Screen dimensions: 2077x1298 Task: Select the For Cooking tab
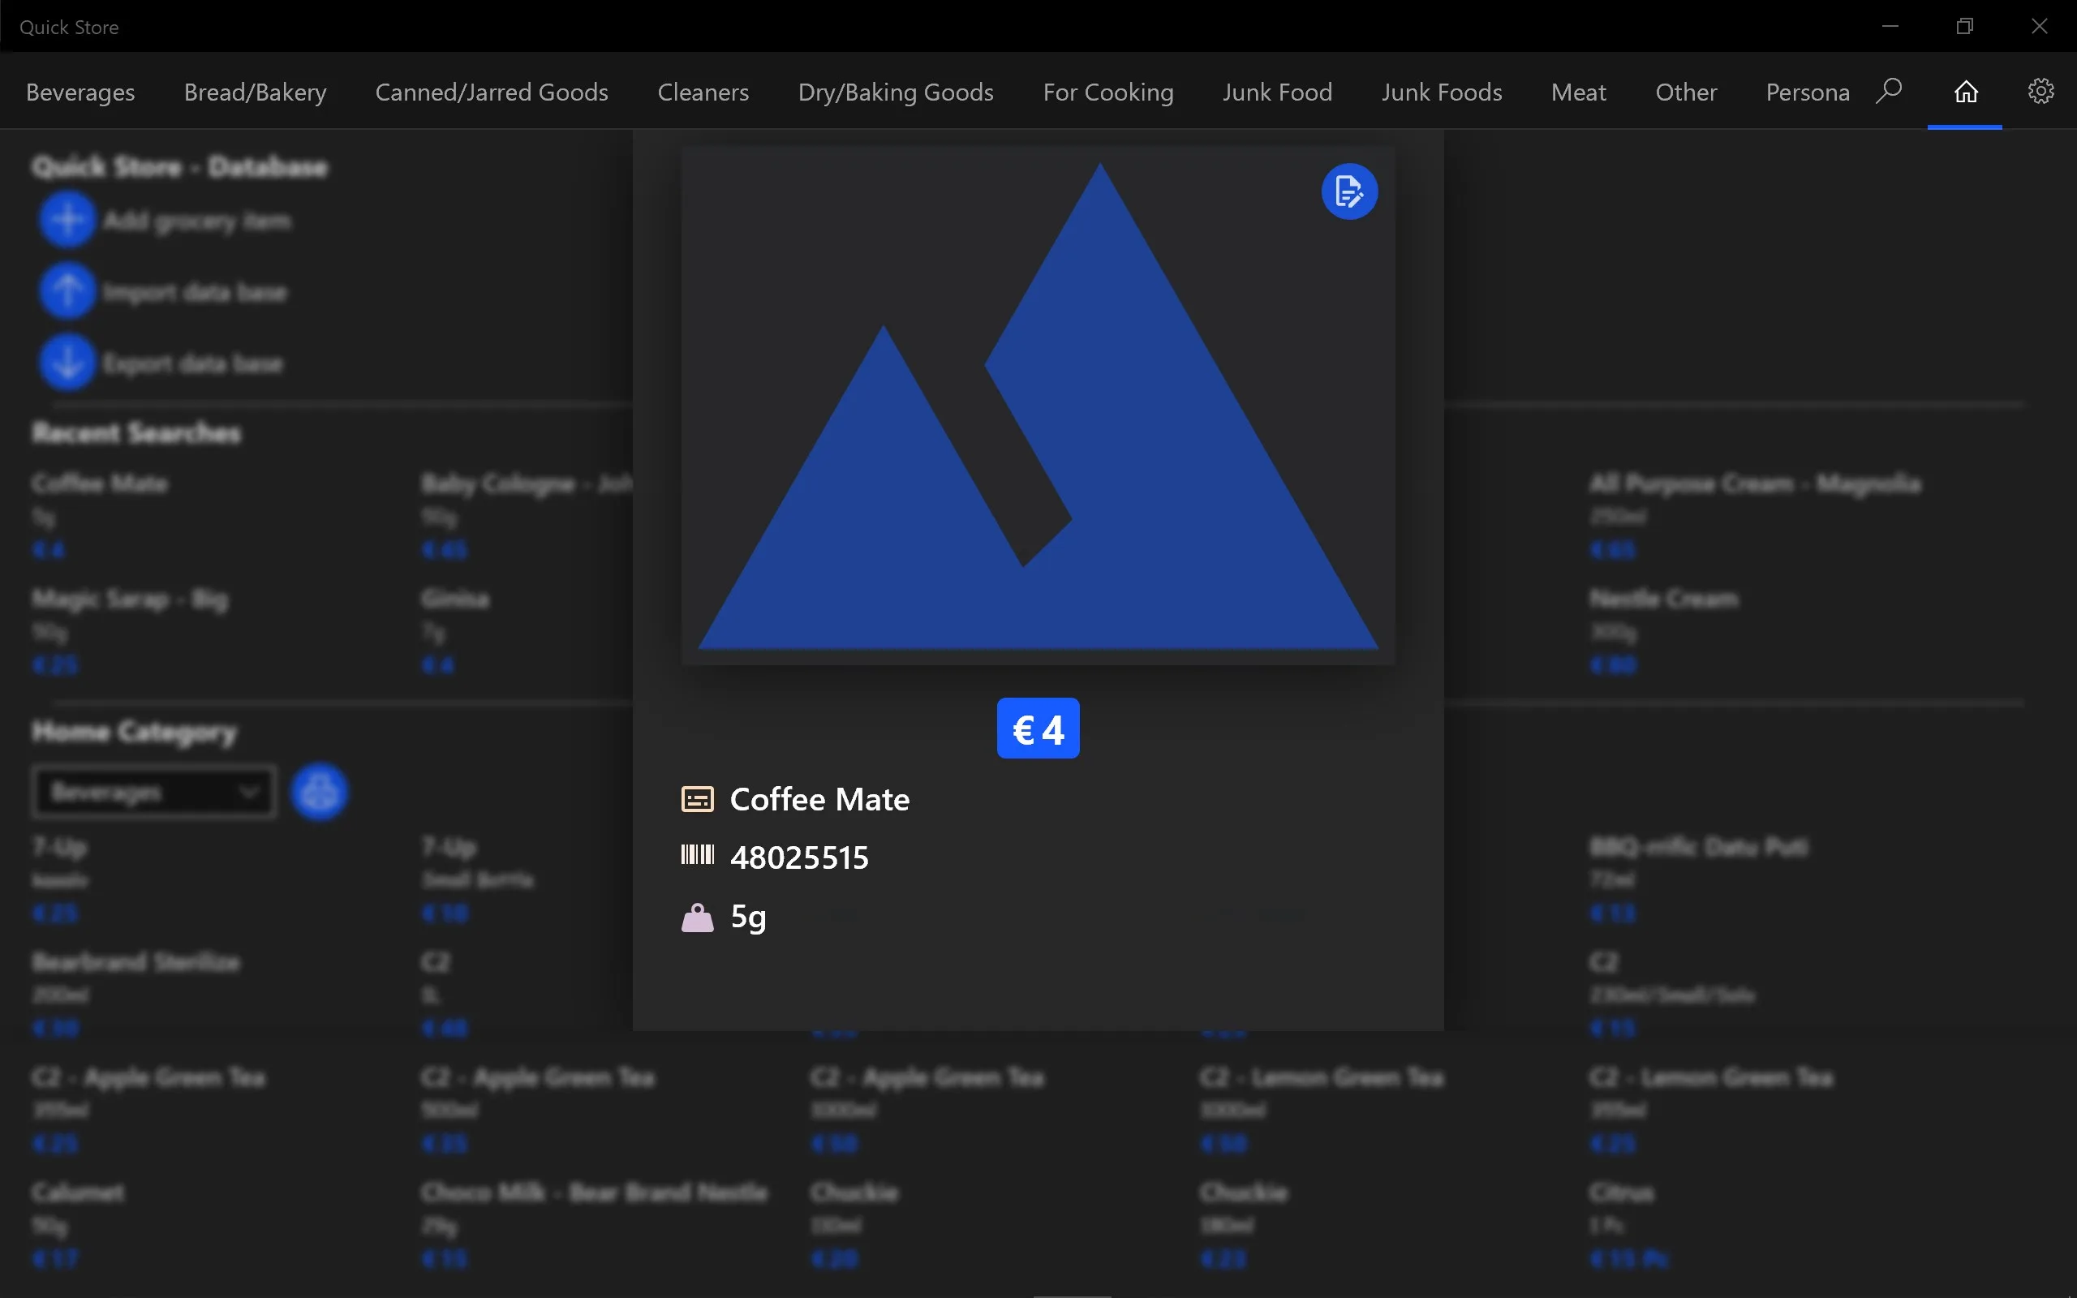tap(1108, 92)
